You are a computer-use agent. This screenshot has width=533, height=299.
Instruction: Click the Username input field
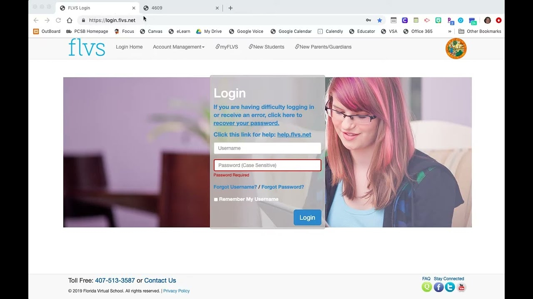point(267,148)
